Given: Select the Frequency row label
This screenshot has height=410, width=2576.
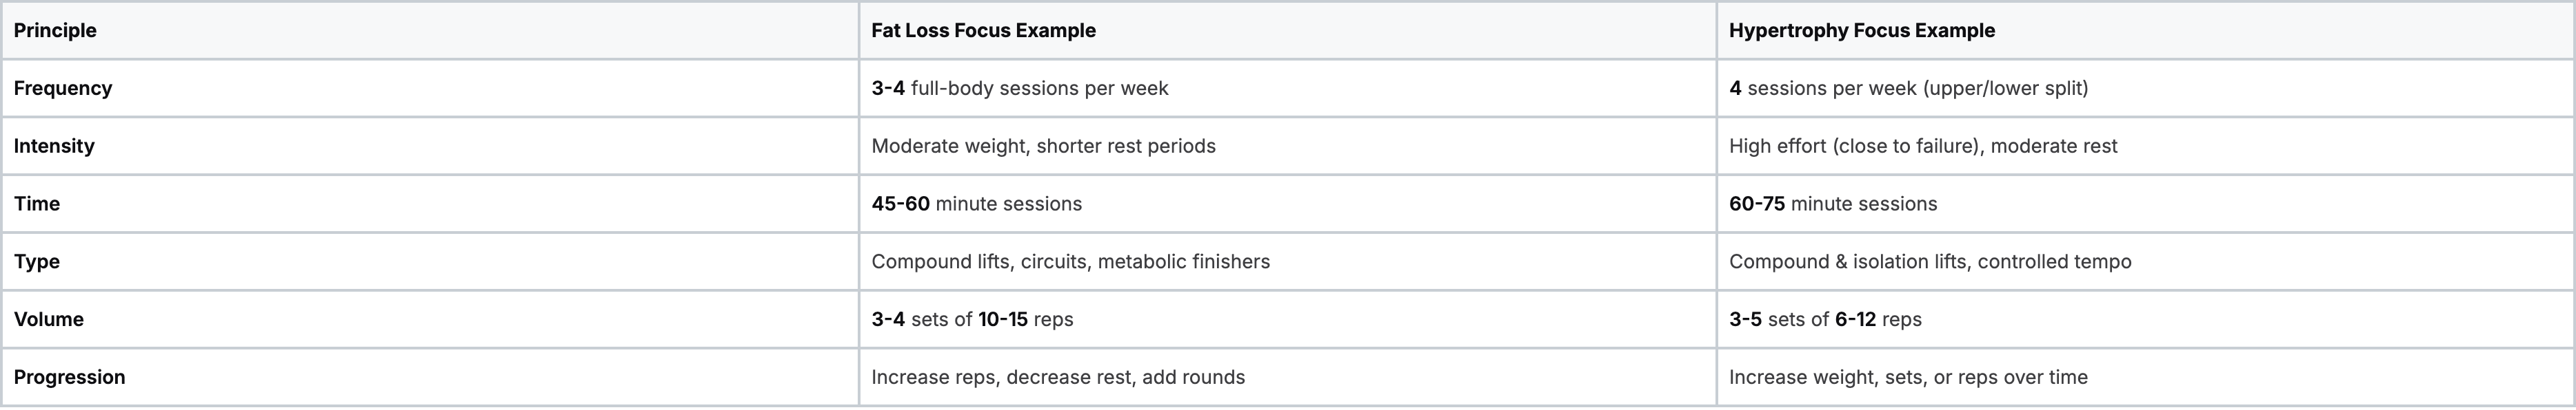Looking at the screenshot, I should pyautogui.click(x=63, y=89).
